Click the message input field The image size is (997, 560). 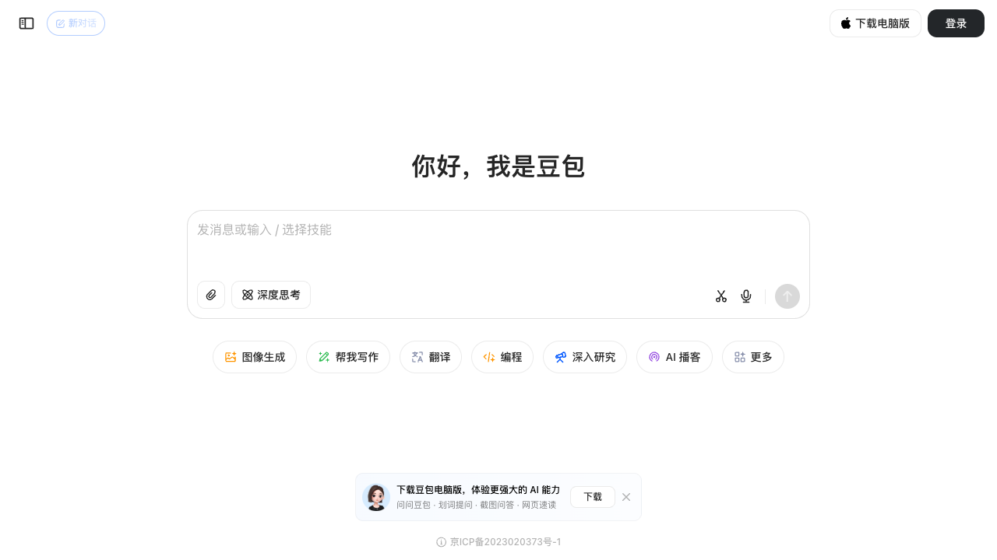498,230
